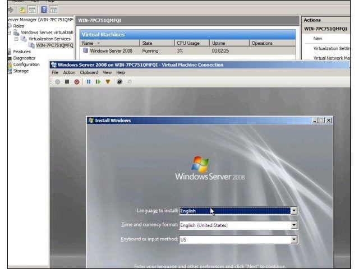The height and width of the screenshot is (269, 359).
Task: Click the Virtualization Services tree icon
Action: pos(24,39)
